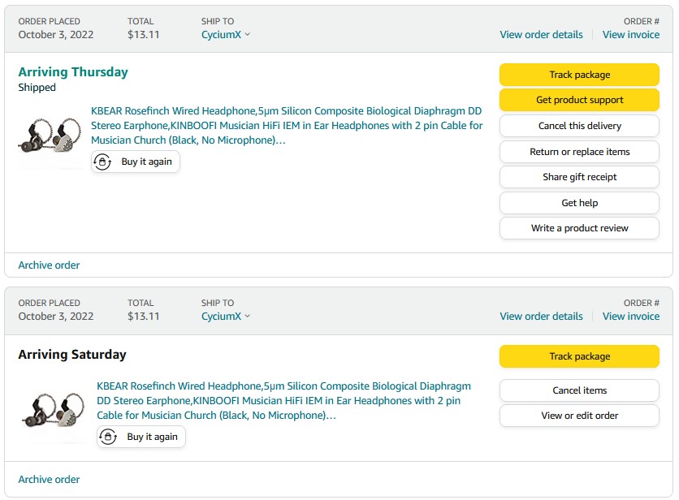
Task: View order details for first order
Action: 541,35
